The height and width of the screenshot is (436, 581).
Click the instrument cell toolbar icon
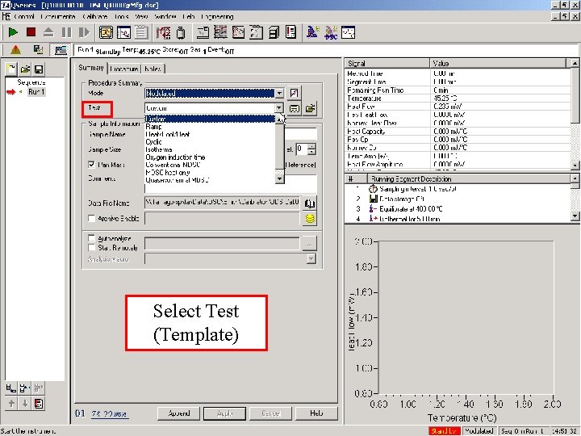point(203,32)
